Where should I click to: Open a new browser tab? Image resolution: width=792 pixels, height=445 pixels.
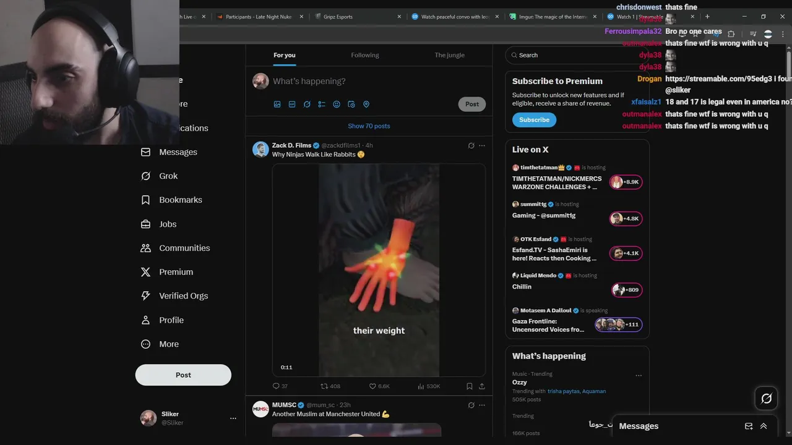coord(707,17)
